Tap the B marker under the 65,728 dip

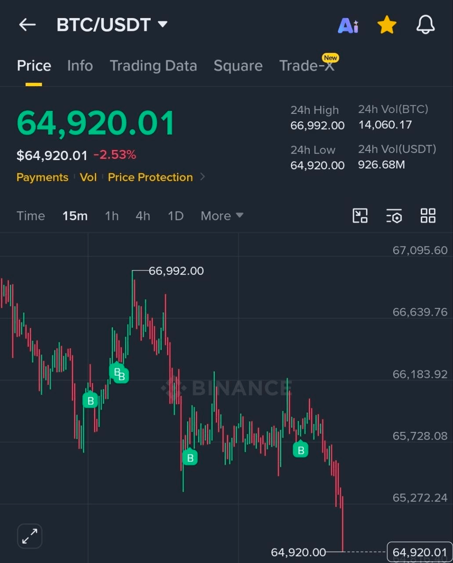pos(190,457)
